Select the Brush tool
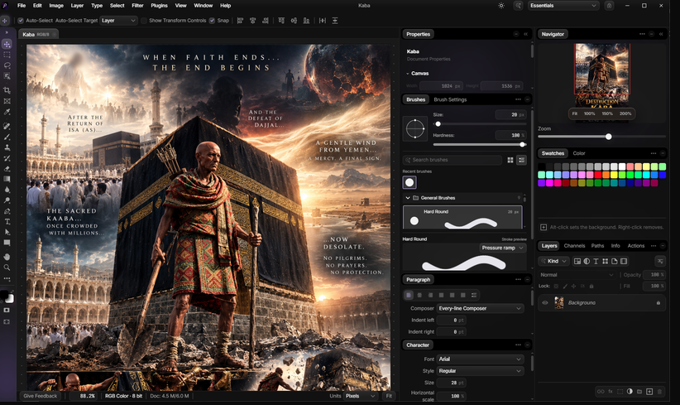The width and height of the screenshot is (680, 405). click(7, 137)
